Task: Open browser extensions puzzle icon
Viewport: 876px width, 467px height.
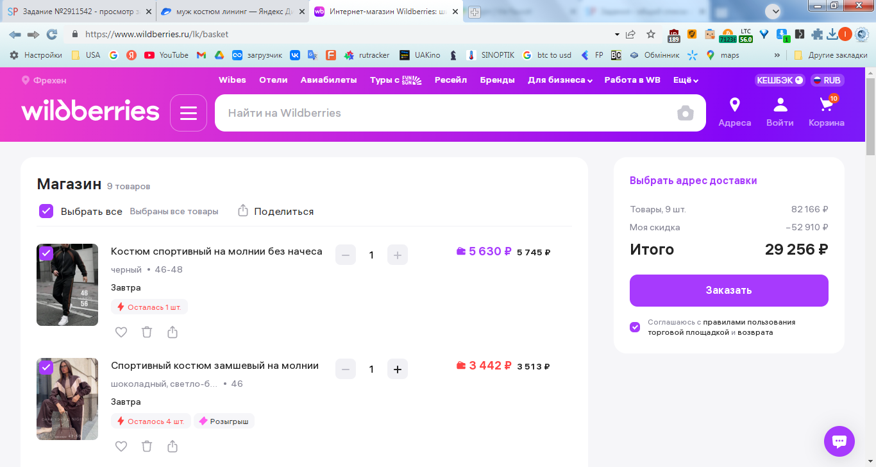Action: click(x=817, y=34)
